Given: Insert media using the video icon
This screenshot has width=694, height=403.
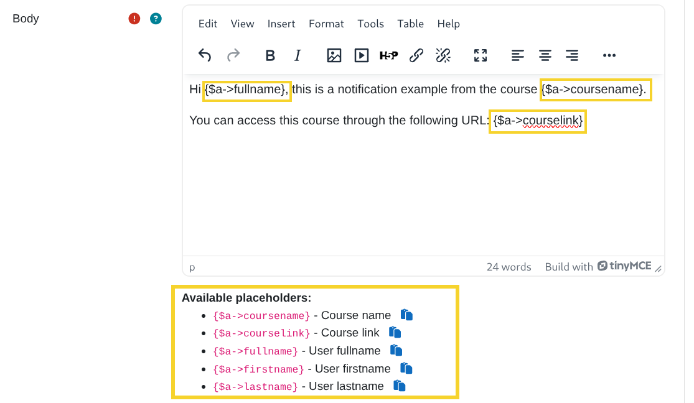Looking at the screenshot, I should (361, 55).
